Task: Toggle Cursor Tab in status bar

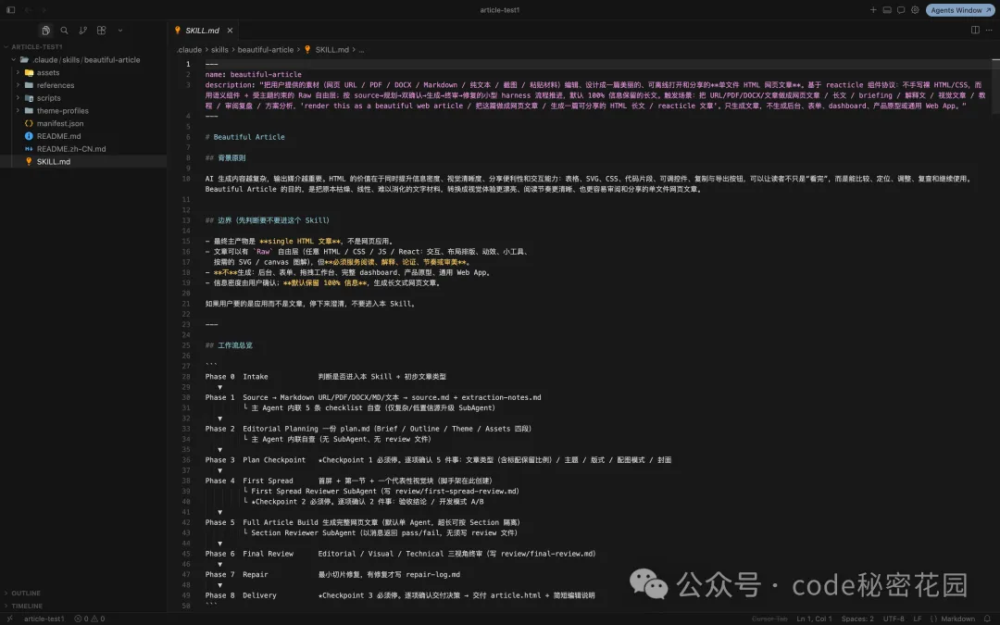Action: pyautogui.click(x=769, y=619)
